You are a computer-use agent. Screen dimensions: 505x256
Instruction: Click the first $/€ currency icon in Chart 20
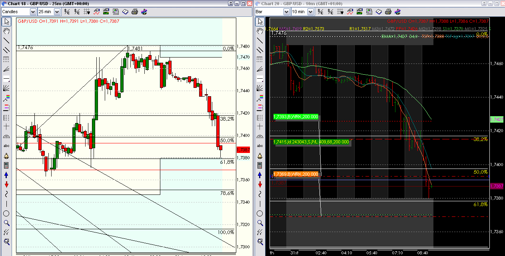tap(320, 12)
